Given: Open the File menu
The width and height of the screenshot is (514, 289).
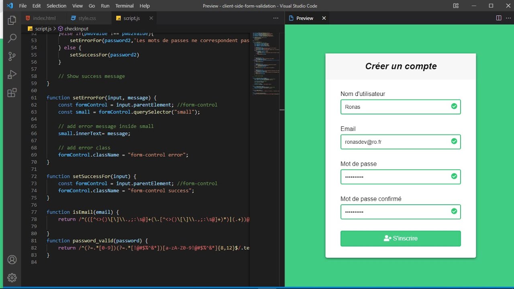Looking at the screenshot, I should pos(23,6).
